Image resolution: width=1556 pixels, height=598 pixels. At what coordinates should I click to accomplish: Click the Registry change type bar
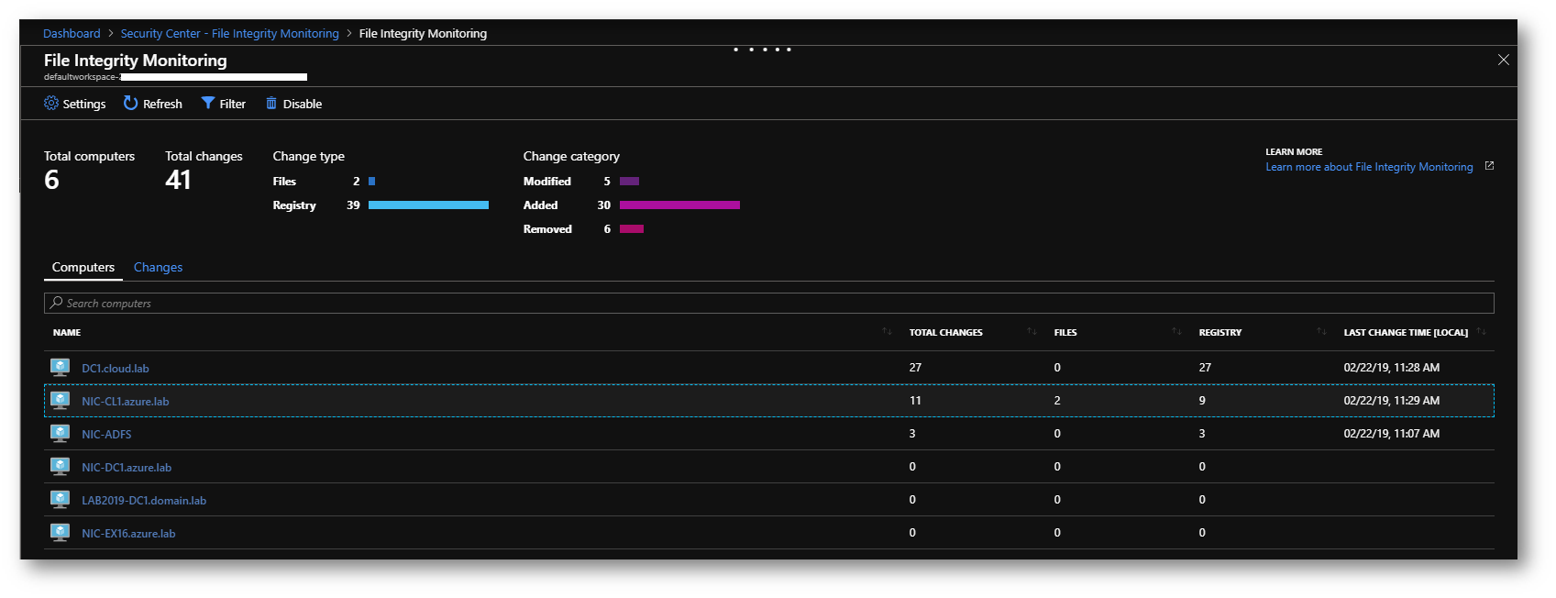(x=428, y=205)
